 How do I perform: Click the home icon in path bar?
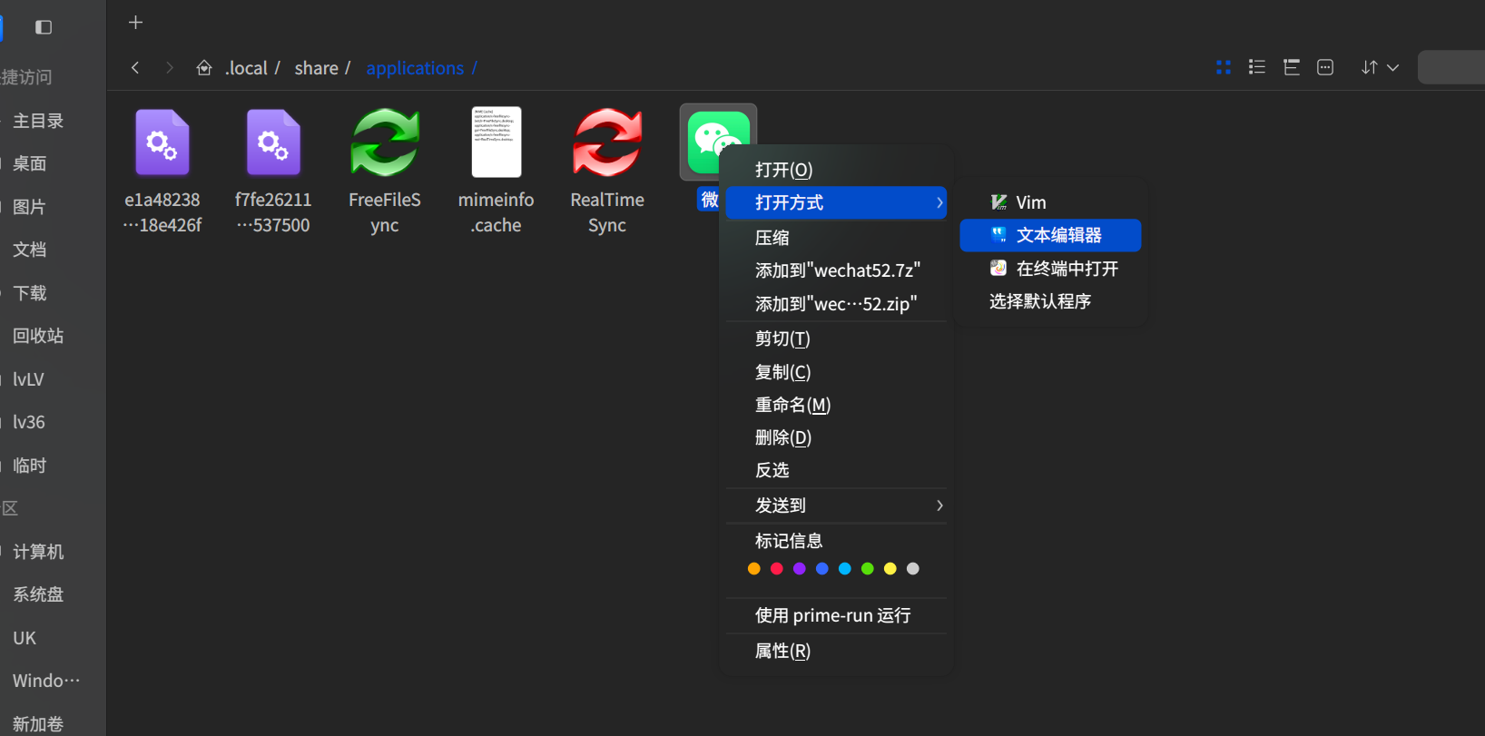(x=204, y=68)
